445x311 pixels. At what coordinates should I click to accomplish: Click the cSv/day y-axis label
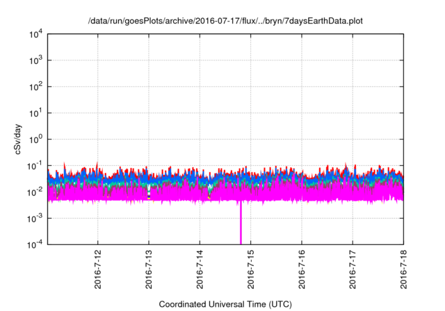click(18, 139)
